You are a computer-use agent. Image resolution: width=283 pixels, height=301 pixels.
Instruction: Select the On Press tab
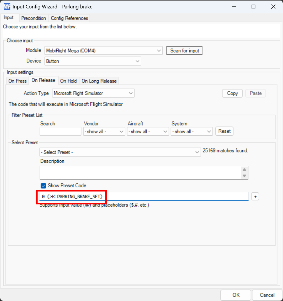(17, 81)
